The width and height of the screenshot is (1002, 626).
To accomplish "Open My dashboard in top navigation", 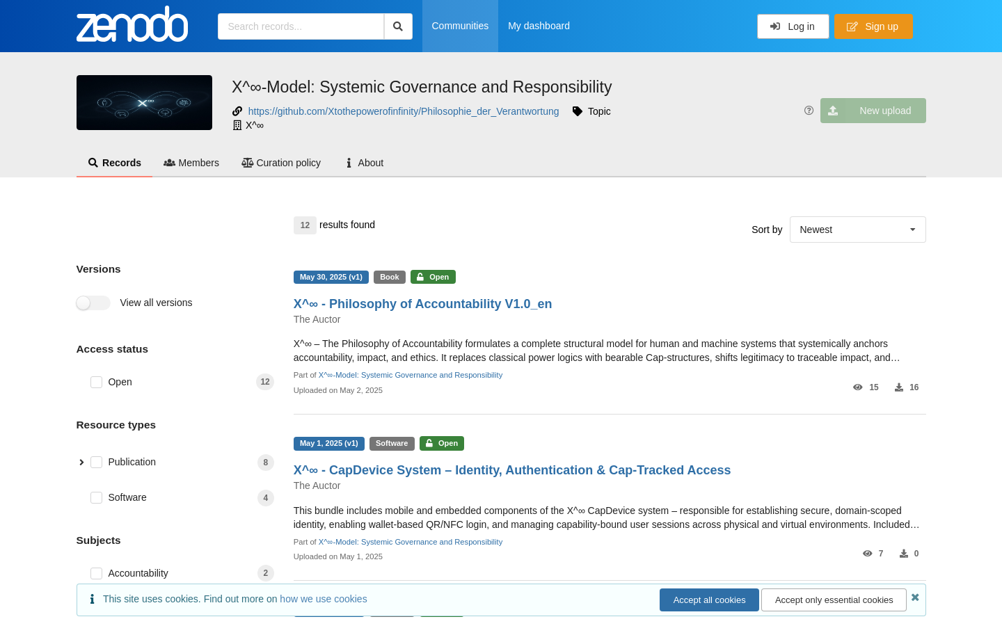I will click(x=539, y=26).
